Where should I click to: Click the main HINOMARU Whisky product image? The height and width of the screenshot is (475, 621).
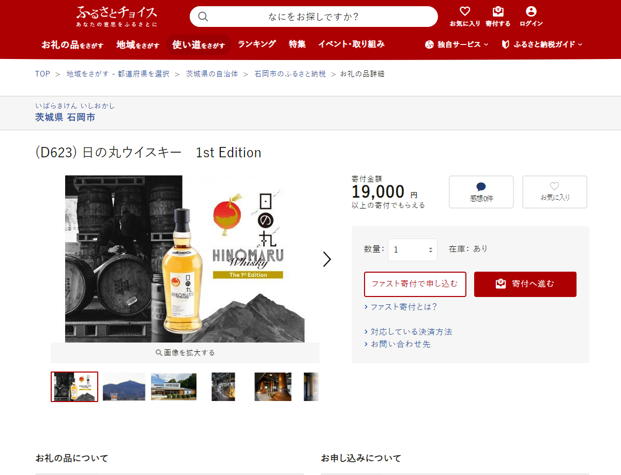(185, 259)
